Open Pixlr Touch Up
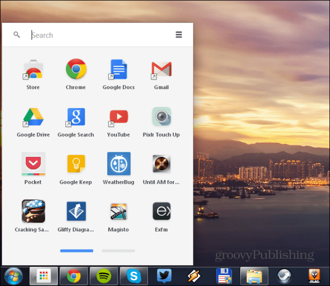Screen dimensions: 330x286 coord(161,116)
